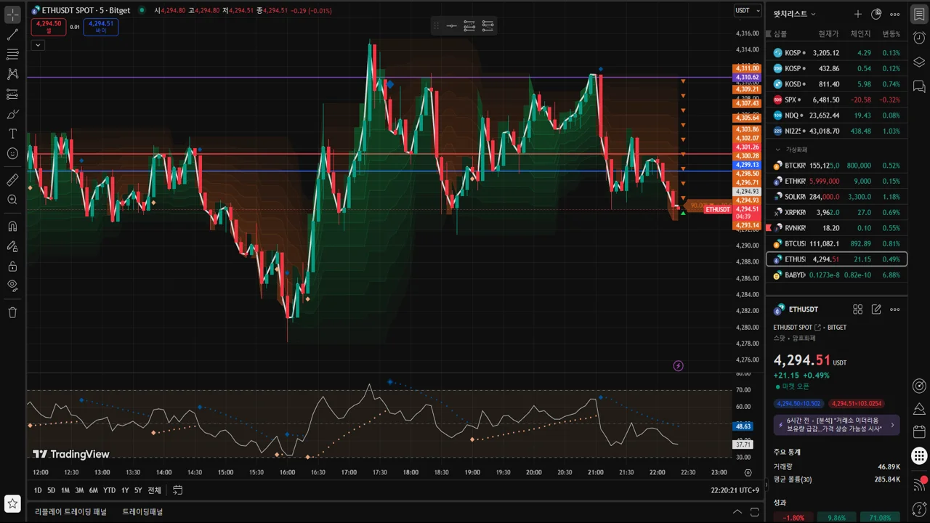Set the 1M time range
The width and height of the screenshot is (930, 523).
[65, 490]
